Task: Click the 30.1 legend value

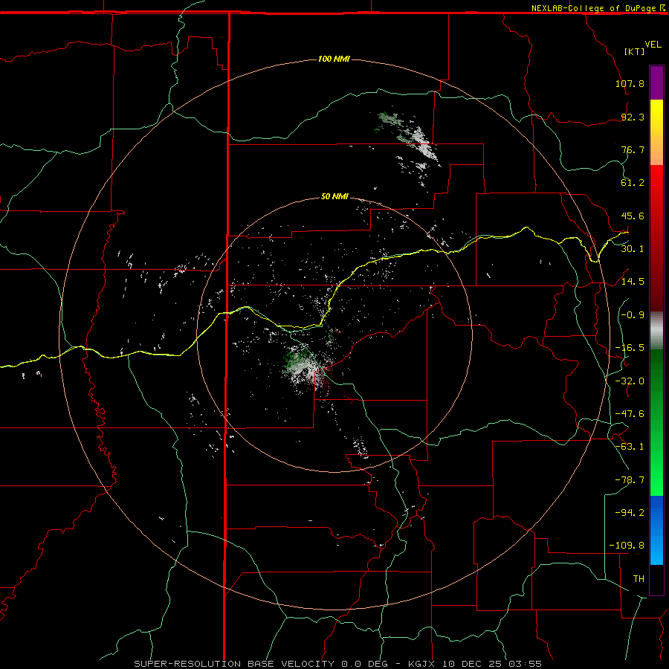Action: pyautogui.click(x=633, y=249)
